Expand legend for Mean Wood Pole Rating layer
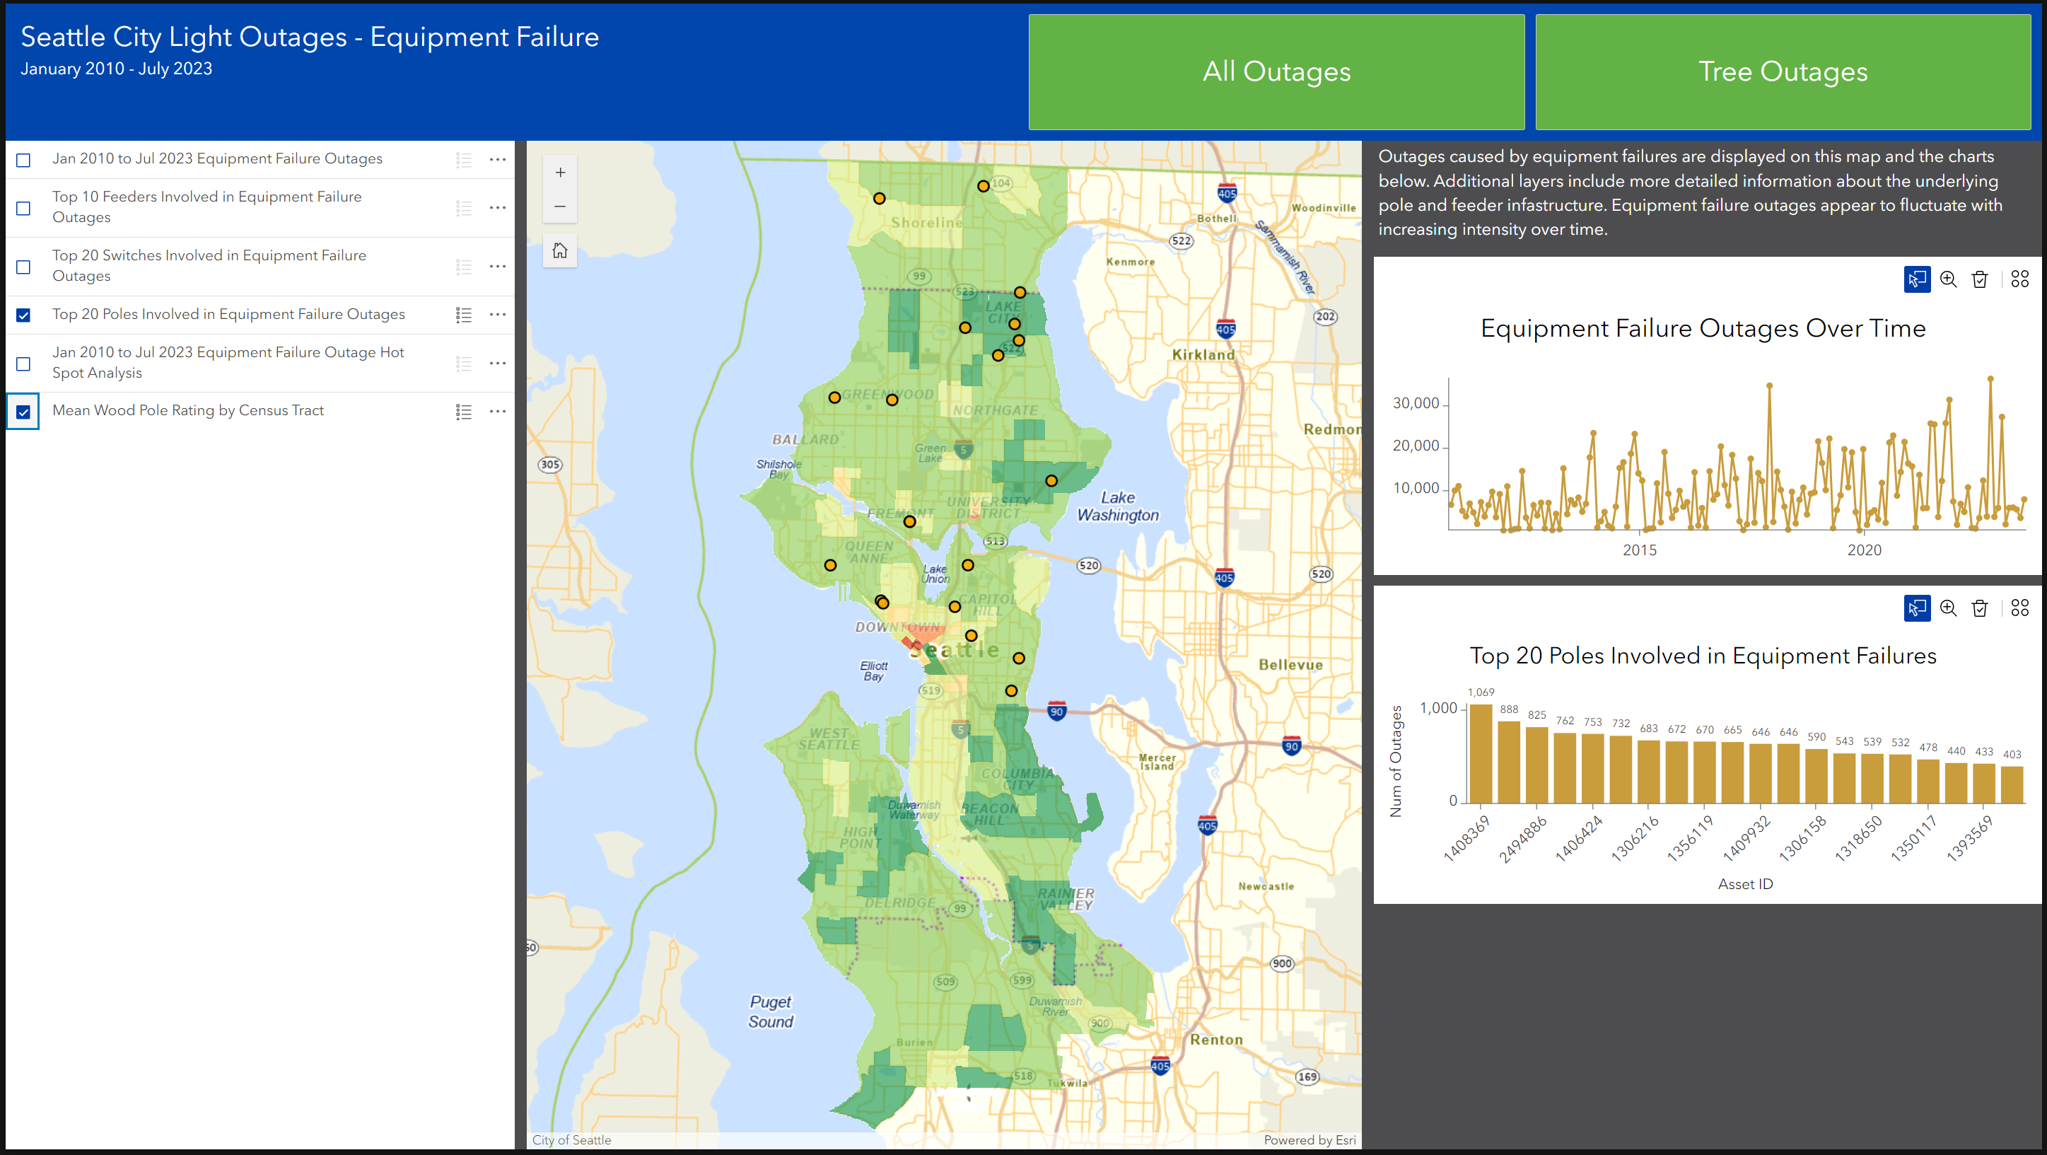Image resolution: width=2047 pixels, height=1155 pixels. [x=463, y=412]
